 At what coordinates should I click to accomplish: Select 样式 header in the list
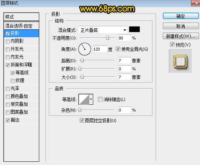tap(21, 17)
